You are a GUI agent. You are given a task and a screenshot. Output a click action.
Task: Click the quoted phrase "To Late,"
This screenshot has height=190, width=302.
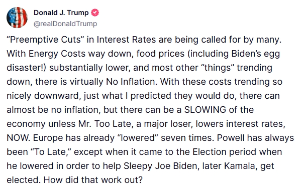51,152
